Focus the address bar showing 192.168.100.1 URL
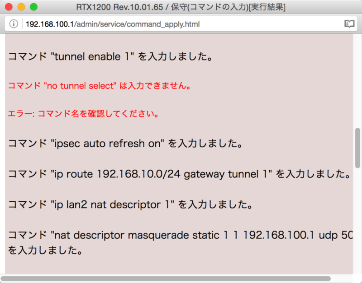362x283 pixels. click(x=181, y=24)
